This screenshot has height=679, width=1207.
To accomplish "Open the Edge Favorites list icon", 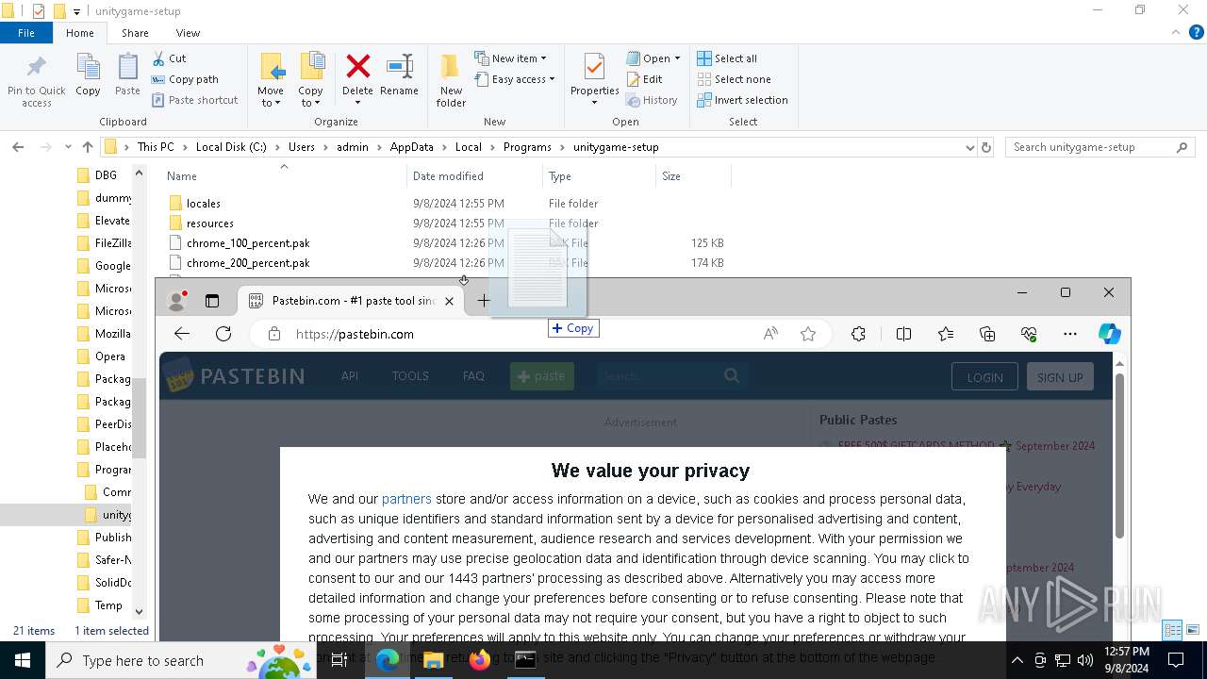I will point(946,334).
